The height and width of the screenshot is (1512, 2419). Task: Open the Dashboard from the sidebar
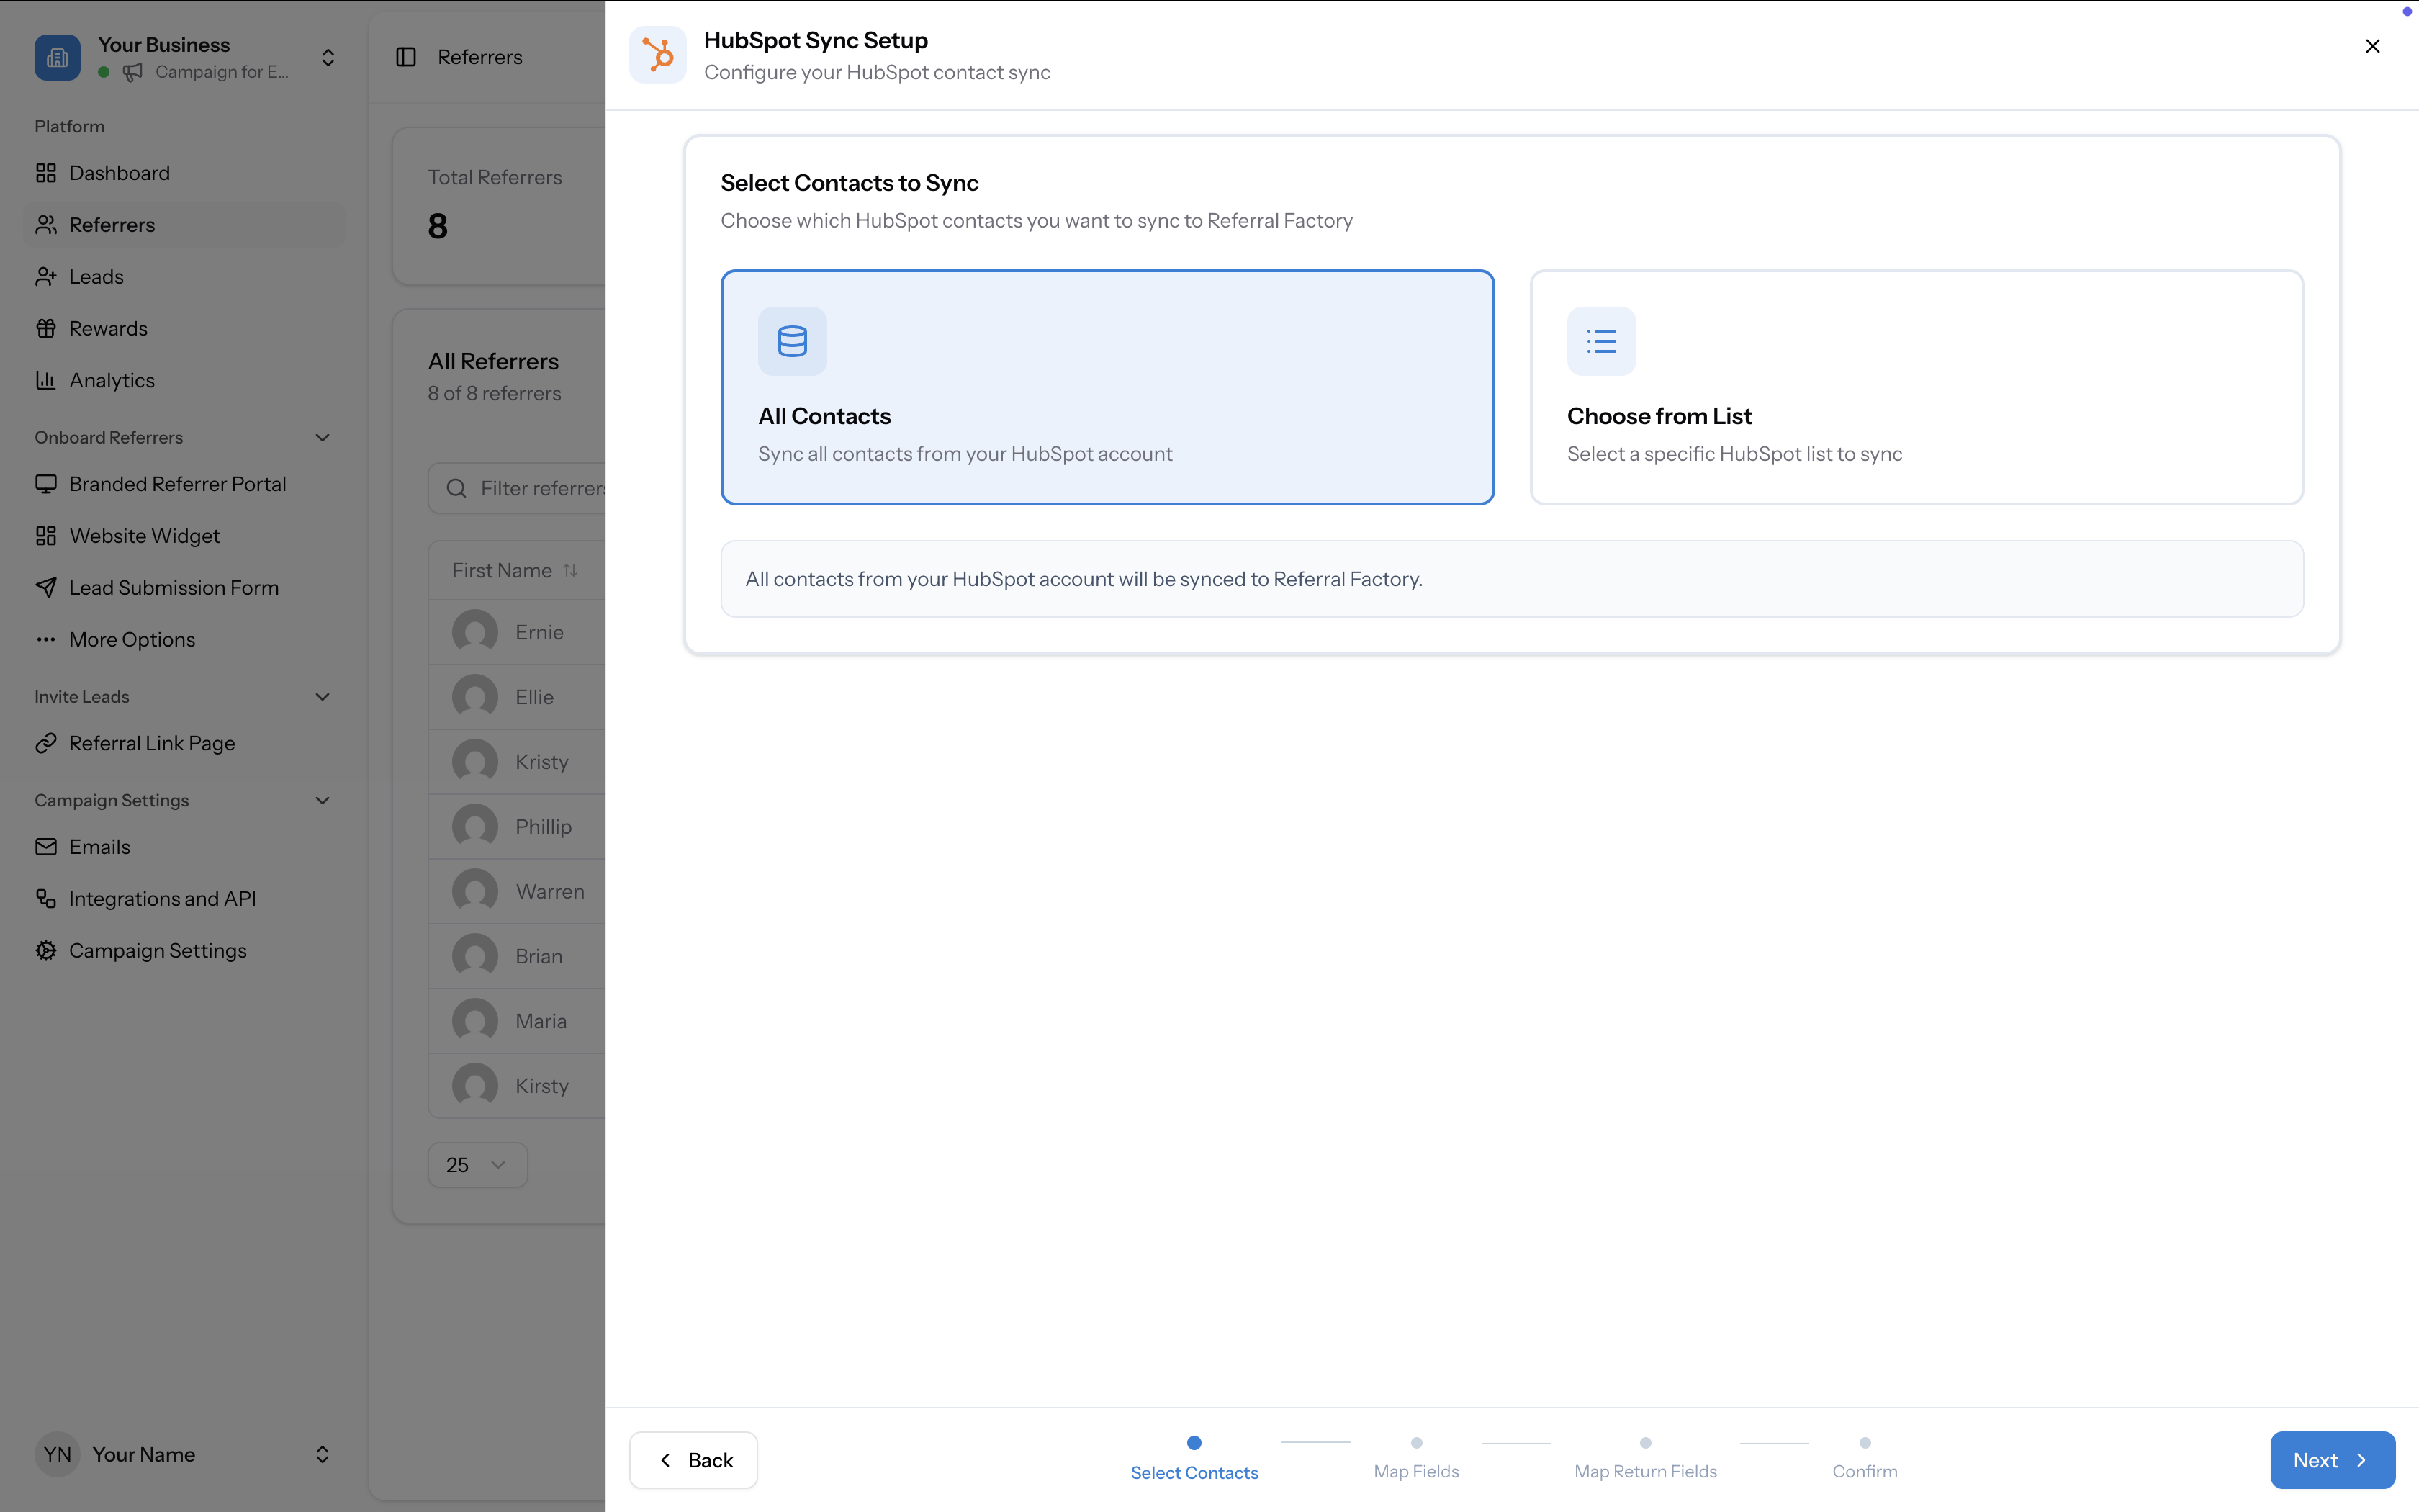click(119, 172)
